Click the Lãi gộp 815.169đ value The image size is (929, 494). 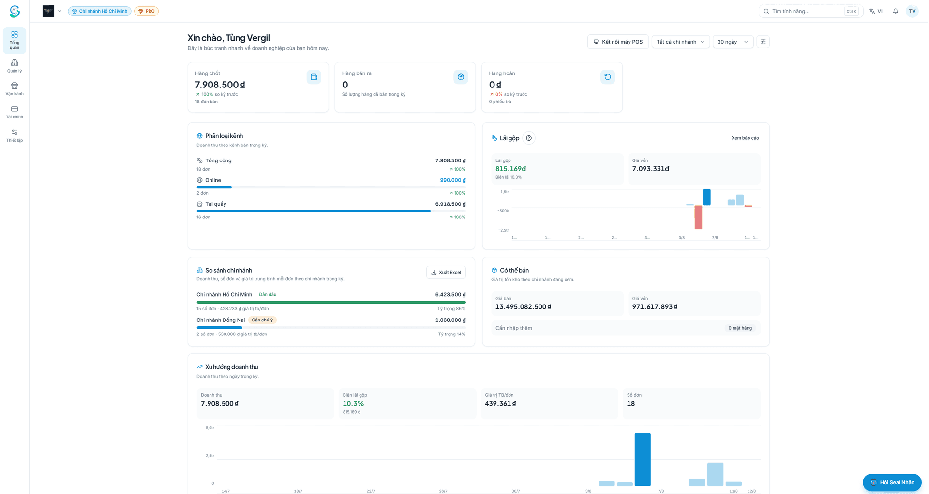coord(510,169)
